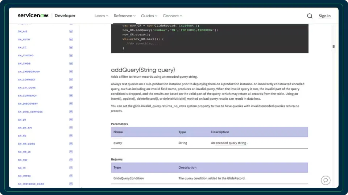Expand SN_AIS with its plus icon
This screenshot has height=195, width=348.
(71, 31)
